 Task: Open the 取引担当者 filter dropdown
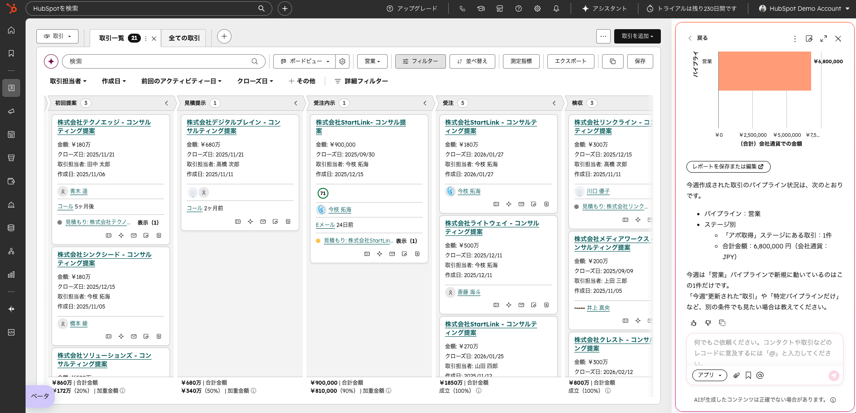(68, 81)
